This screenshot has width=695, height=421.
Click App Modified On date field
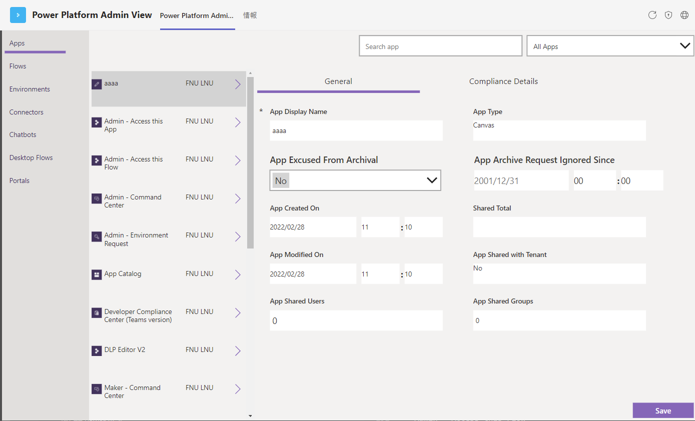click(313, 274)
